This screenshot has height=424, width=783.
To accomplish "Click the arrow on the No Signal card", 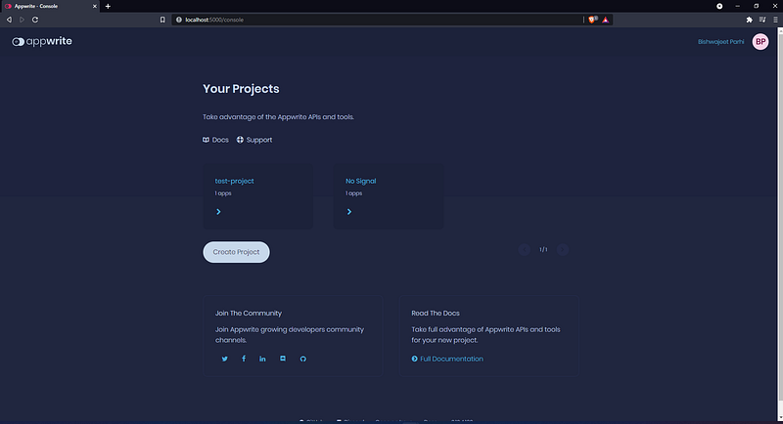I will coord(349,212).
